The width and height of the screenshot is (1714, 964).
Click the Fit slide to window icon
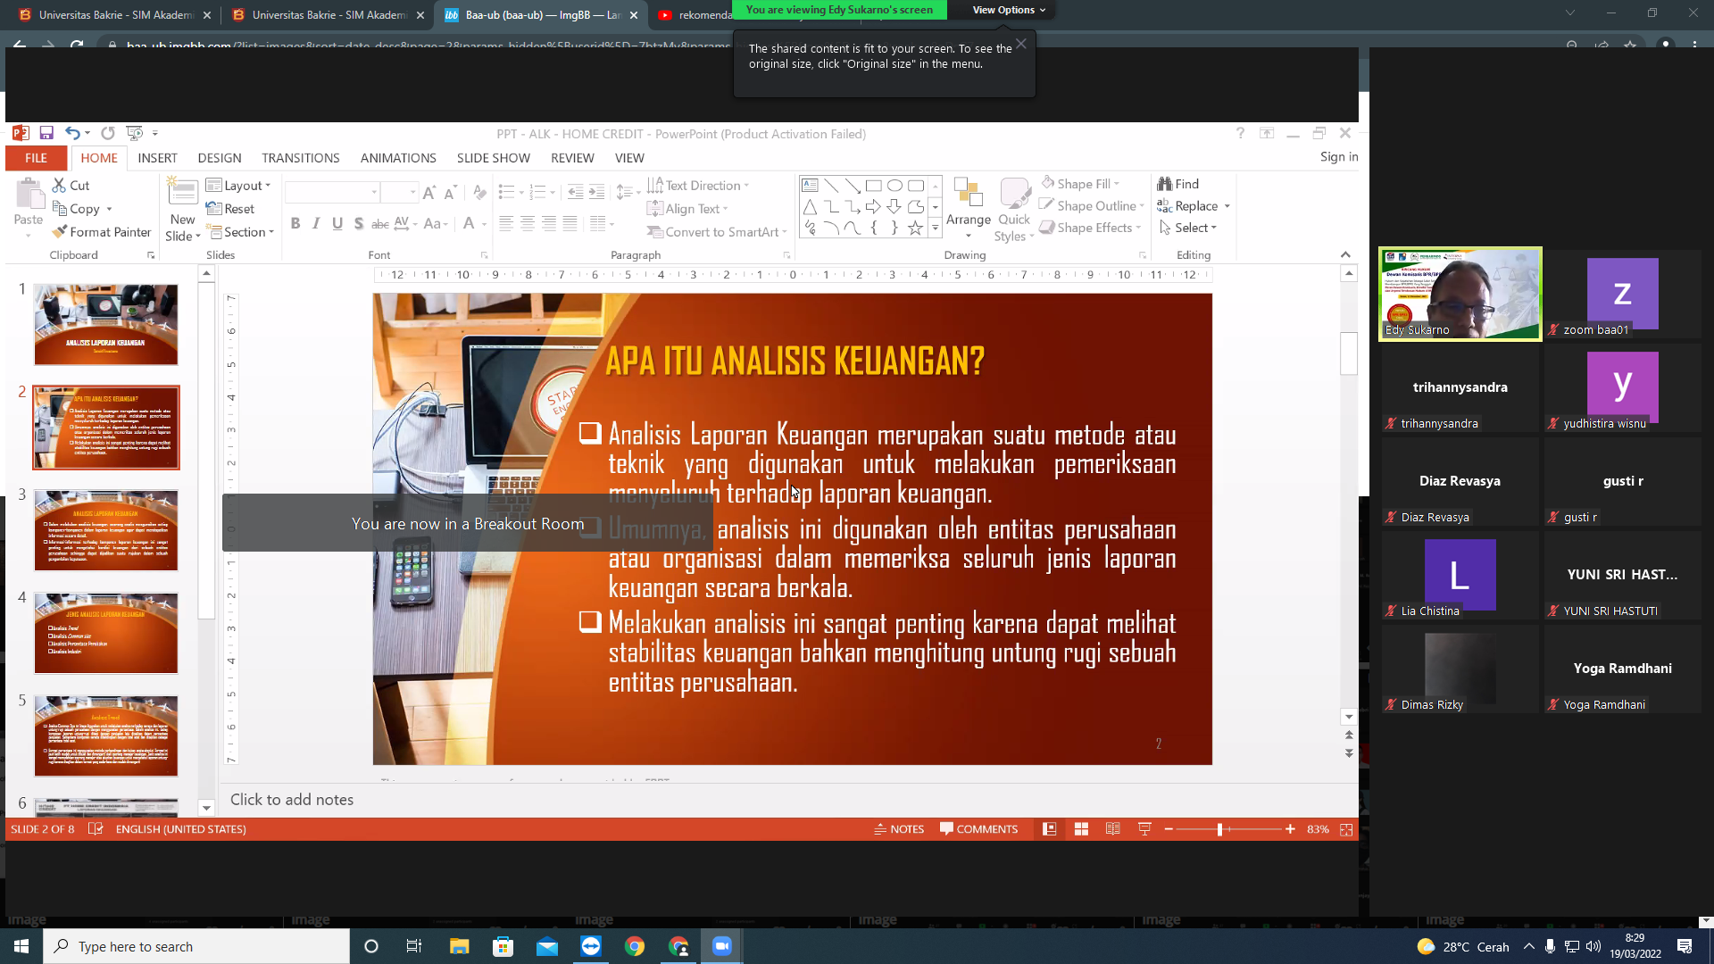[1346, 829]
